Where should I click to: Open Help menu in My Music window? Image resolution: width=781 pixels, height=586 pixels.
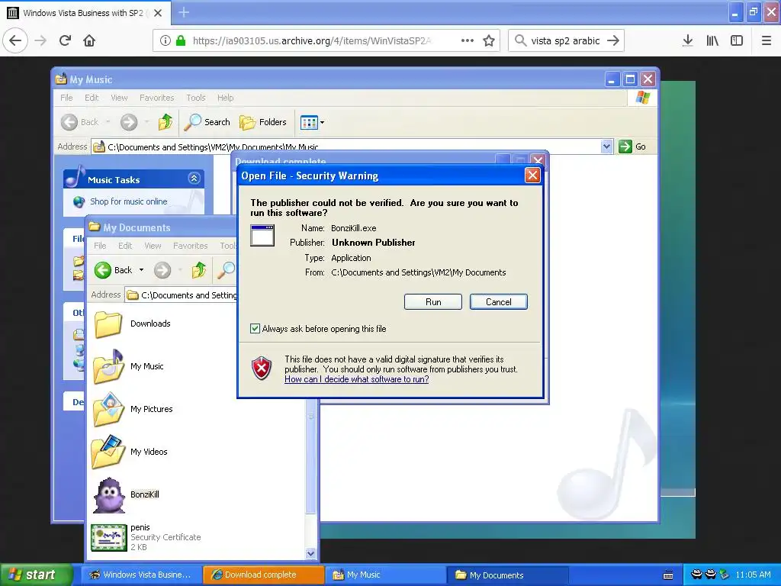point(225,98)
